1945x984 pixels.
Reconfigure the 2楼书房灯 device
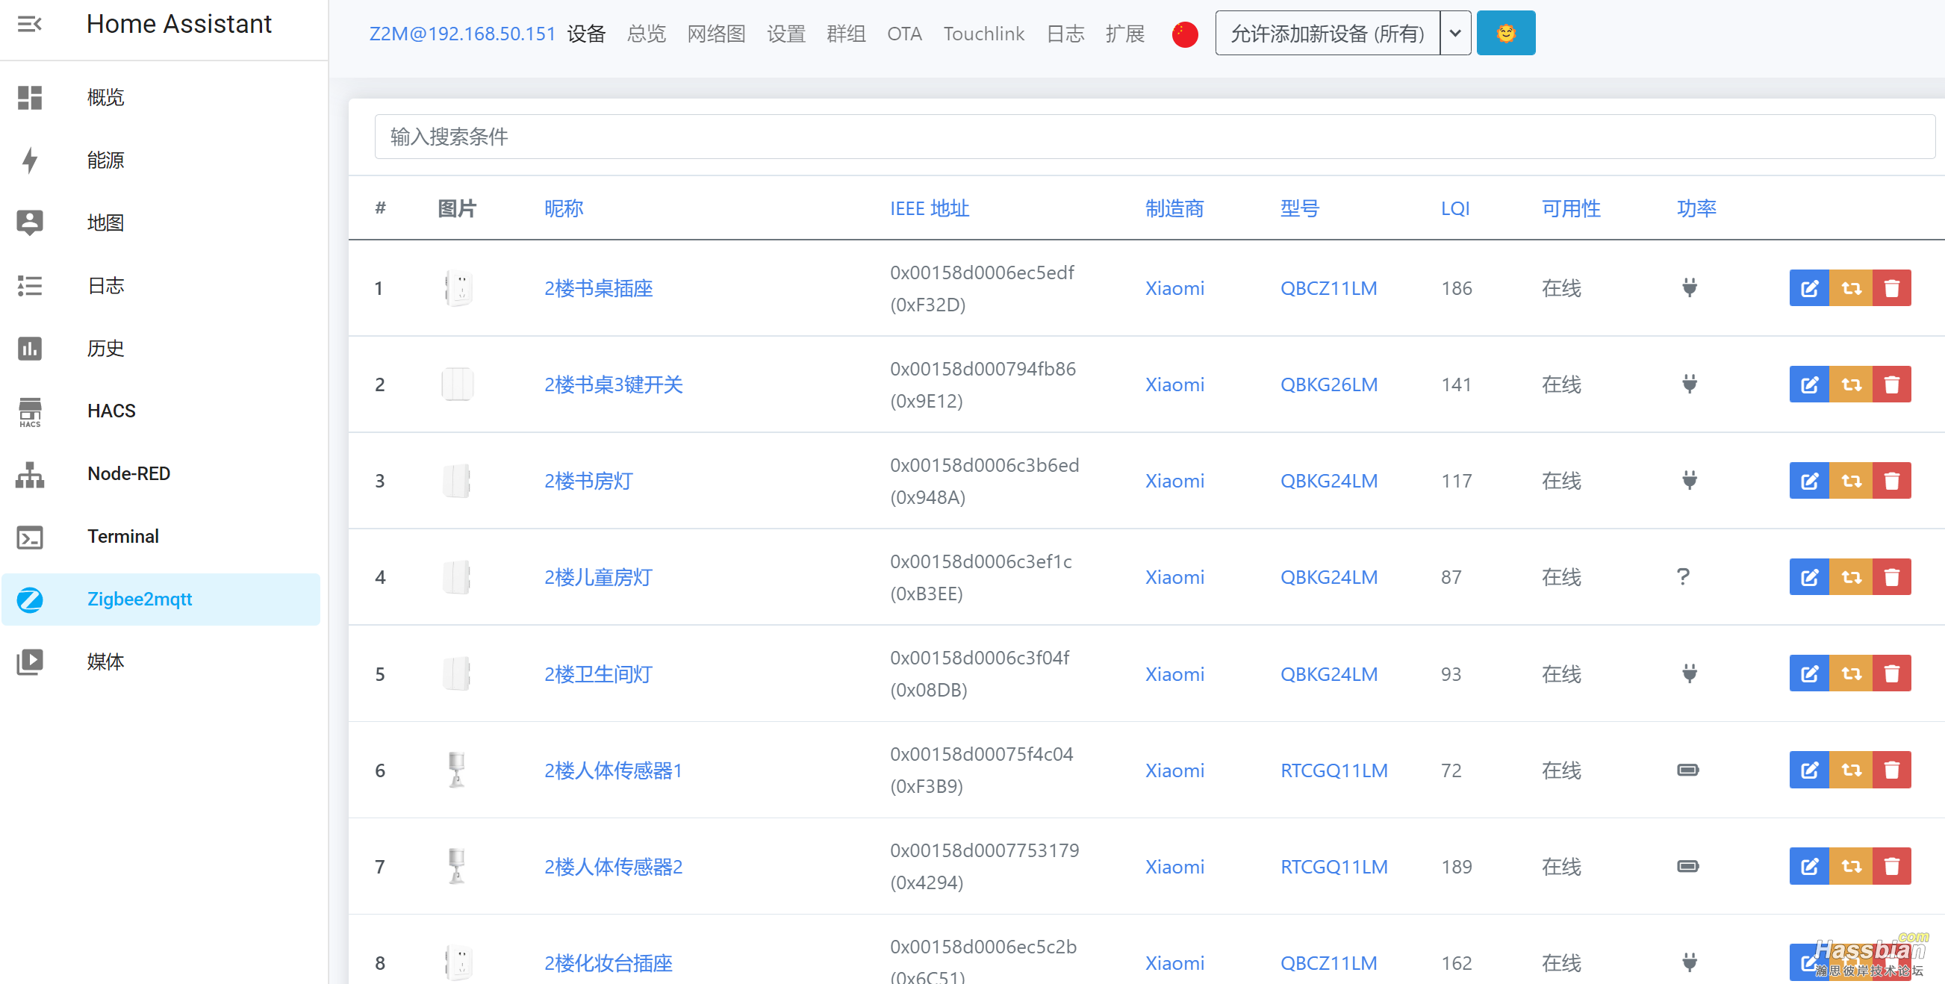(x=1851, y=480)
